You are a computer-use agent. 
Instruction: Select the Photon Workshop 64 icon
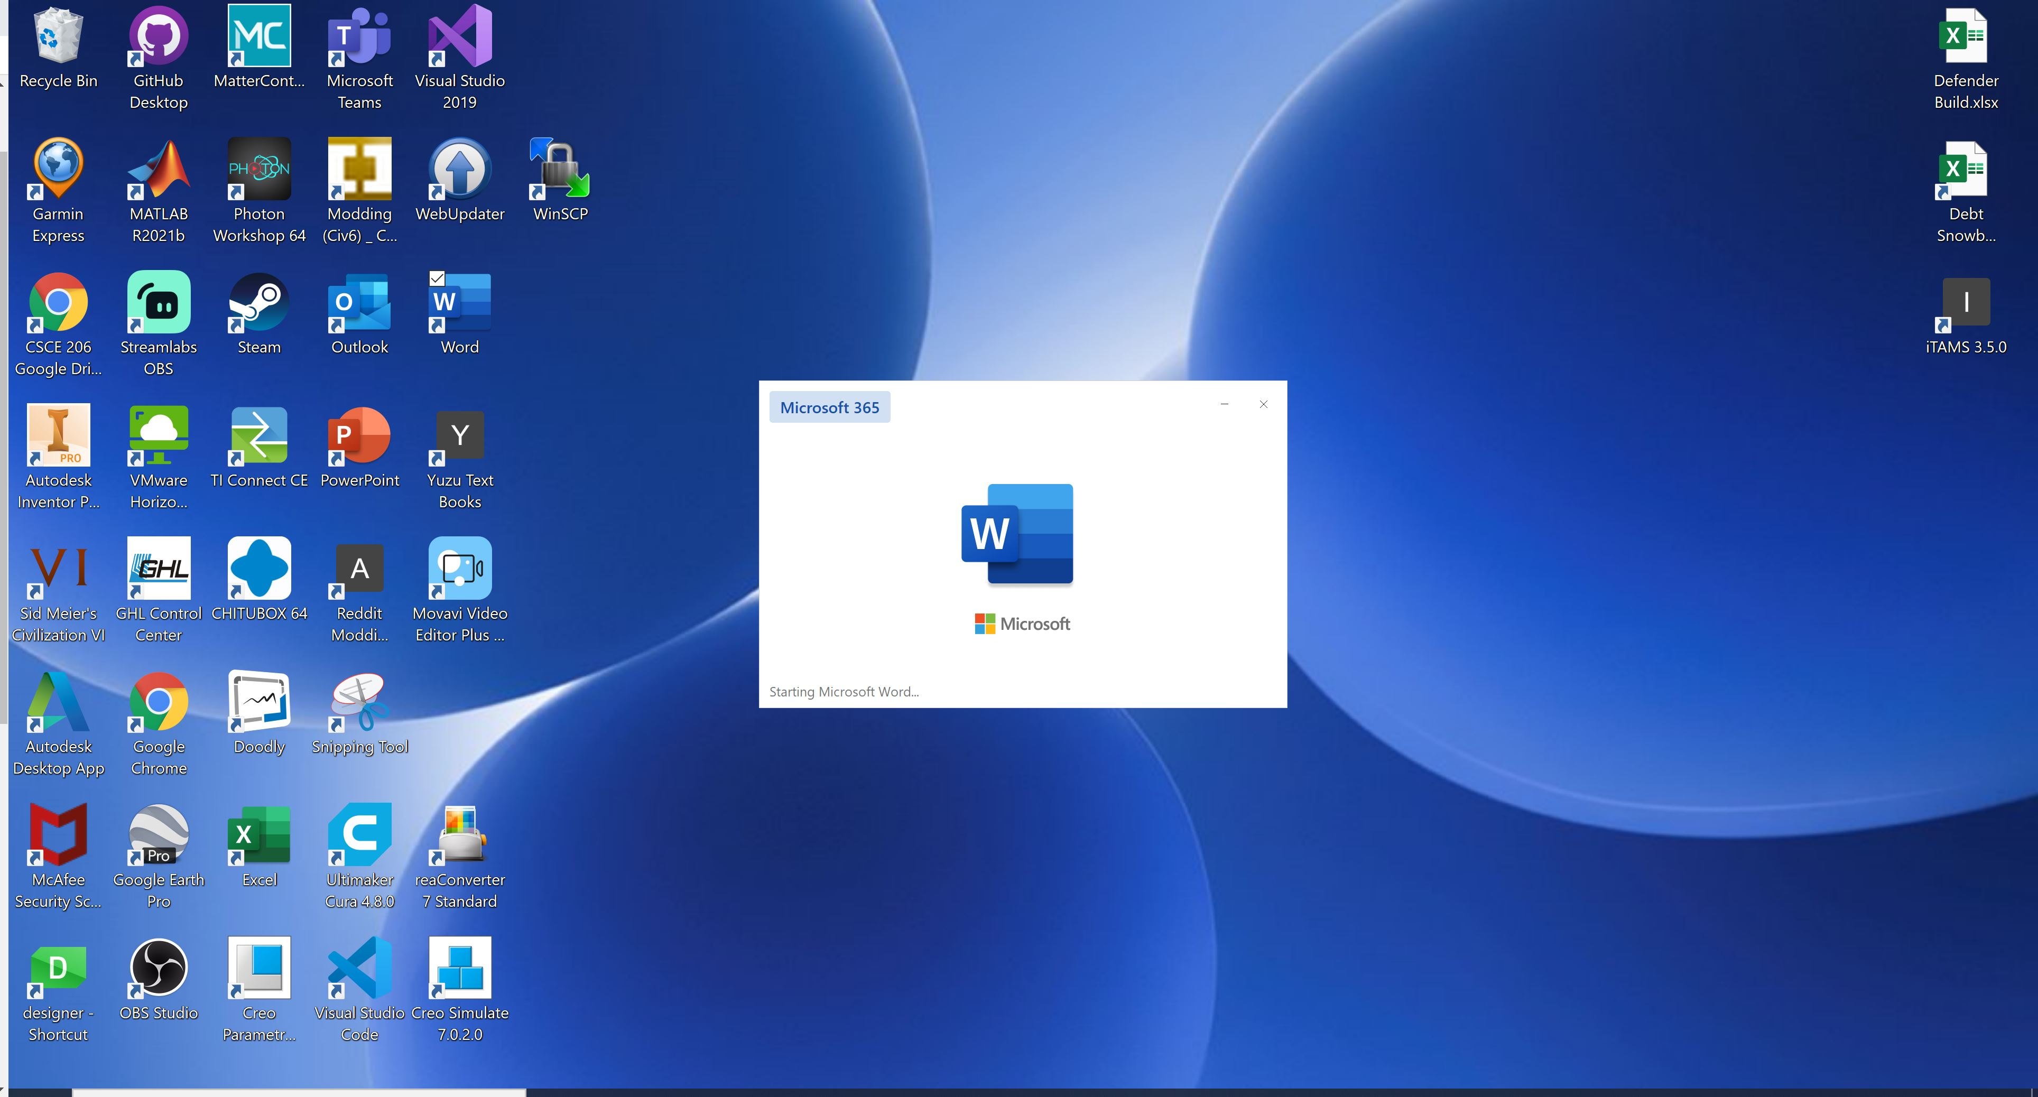[258, 169]
